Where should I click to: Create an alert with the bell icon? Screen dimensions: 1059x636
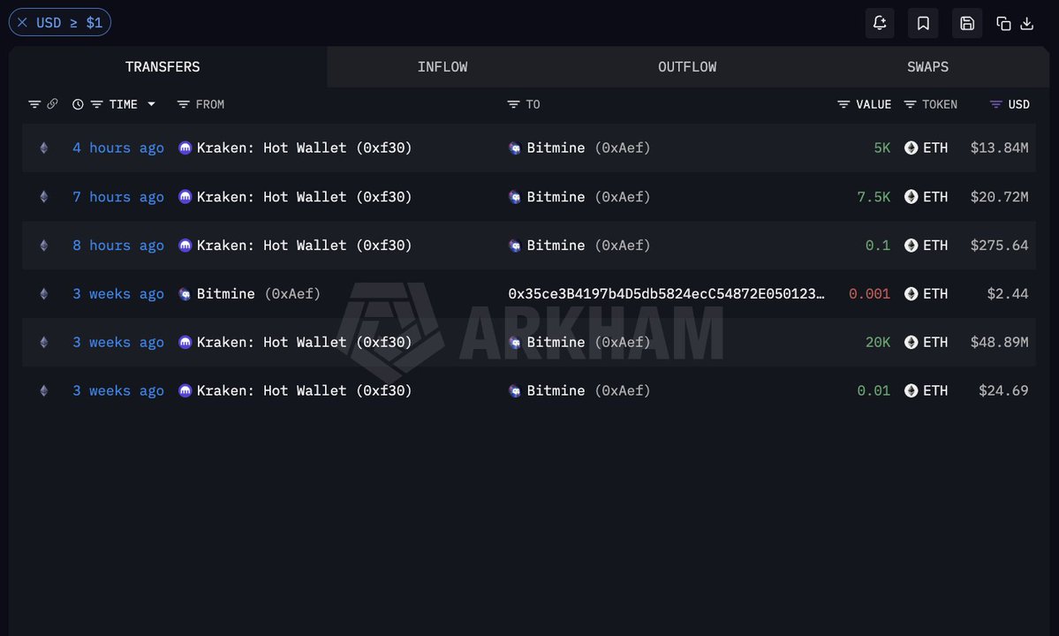pyautogui.click(x=880, y=23)
